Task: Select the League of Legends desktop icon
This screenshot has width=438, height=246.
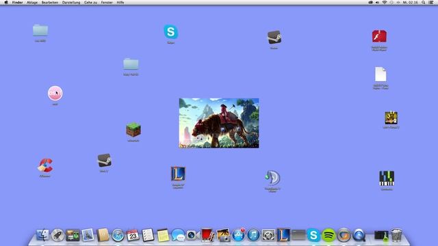Action: (x=178, y=174)
